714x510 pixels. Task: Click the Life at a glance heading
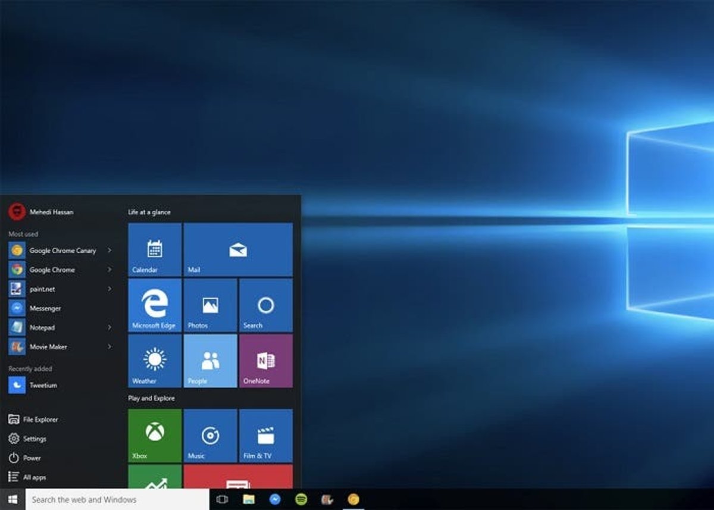(149, 212)
